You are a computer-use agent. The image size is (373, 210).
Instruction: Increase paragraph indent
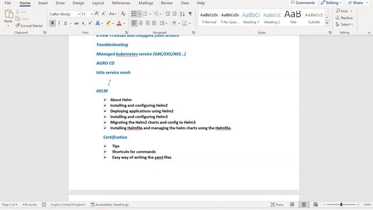pyautogui.click(x=174, y=14)
